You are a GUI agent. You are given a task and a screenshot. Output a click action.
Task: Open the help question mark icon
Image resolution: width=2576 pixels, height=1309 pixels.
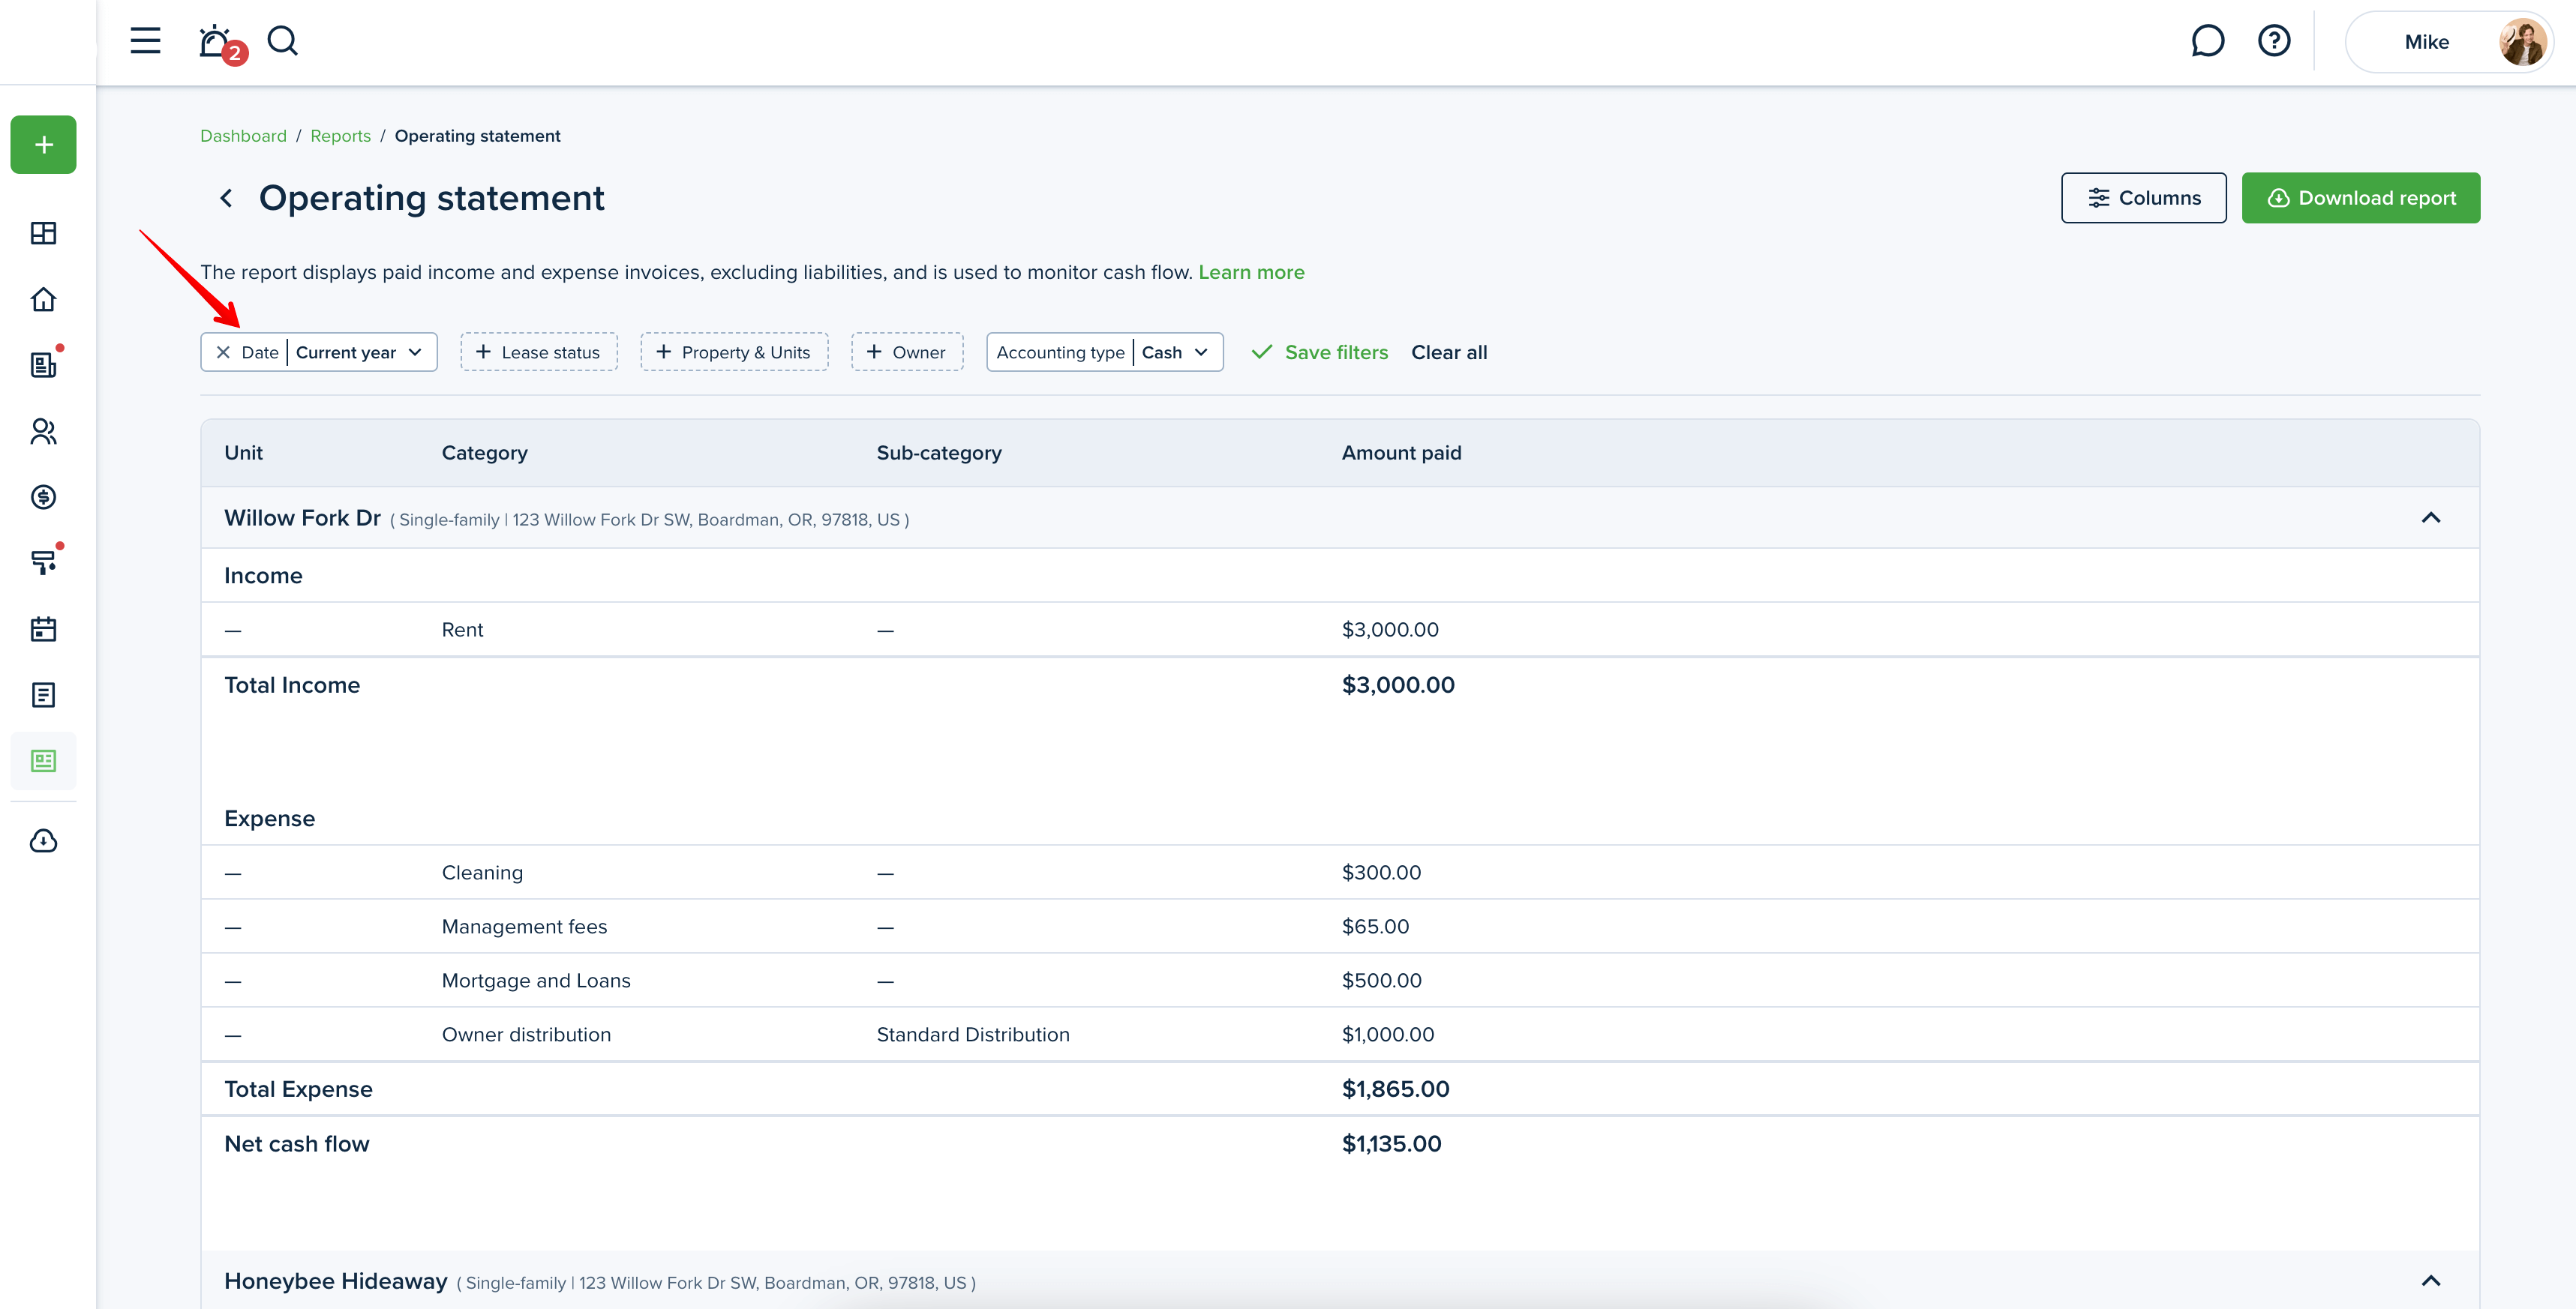pyautogui.click(x=2274, y=41)
